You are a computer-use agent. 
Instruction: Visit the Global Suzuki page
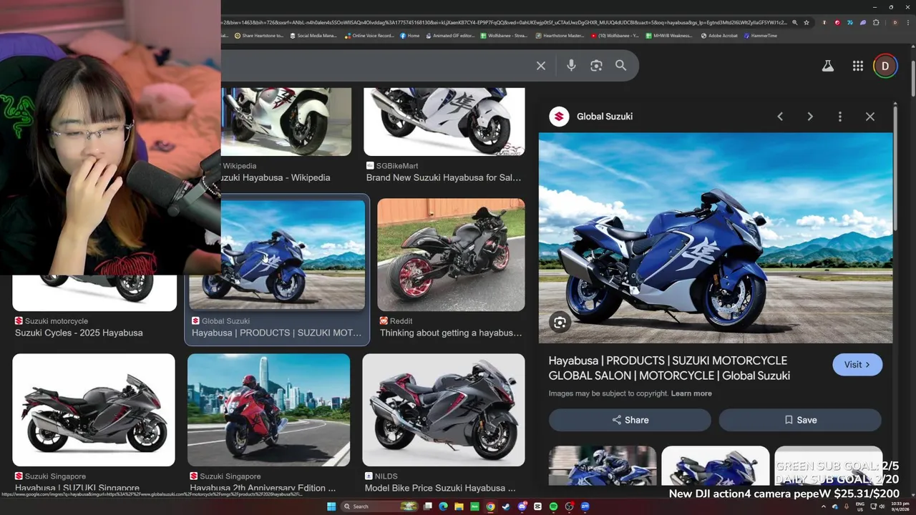(857, 365)
